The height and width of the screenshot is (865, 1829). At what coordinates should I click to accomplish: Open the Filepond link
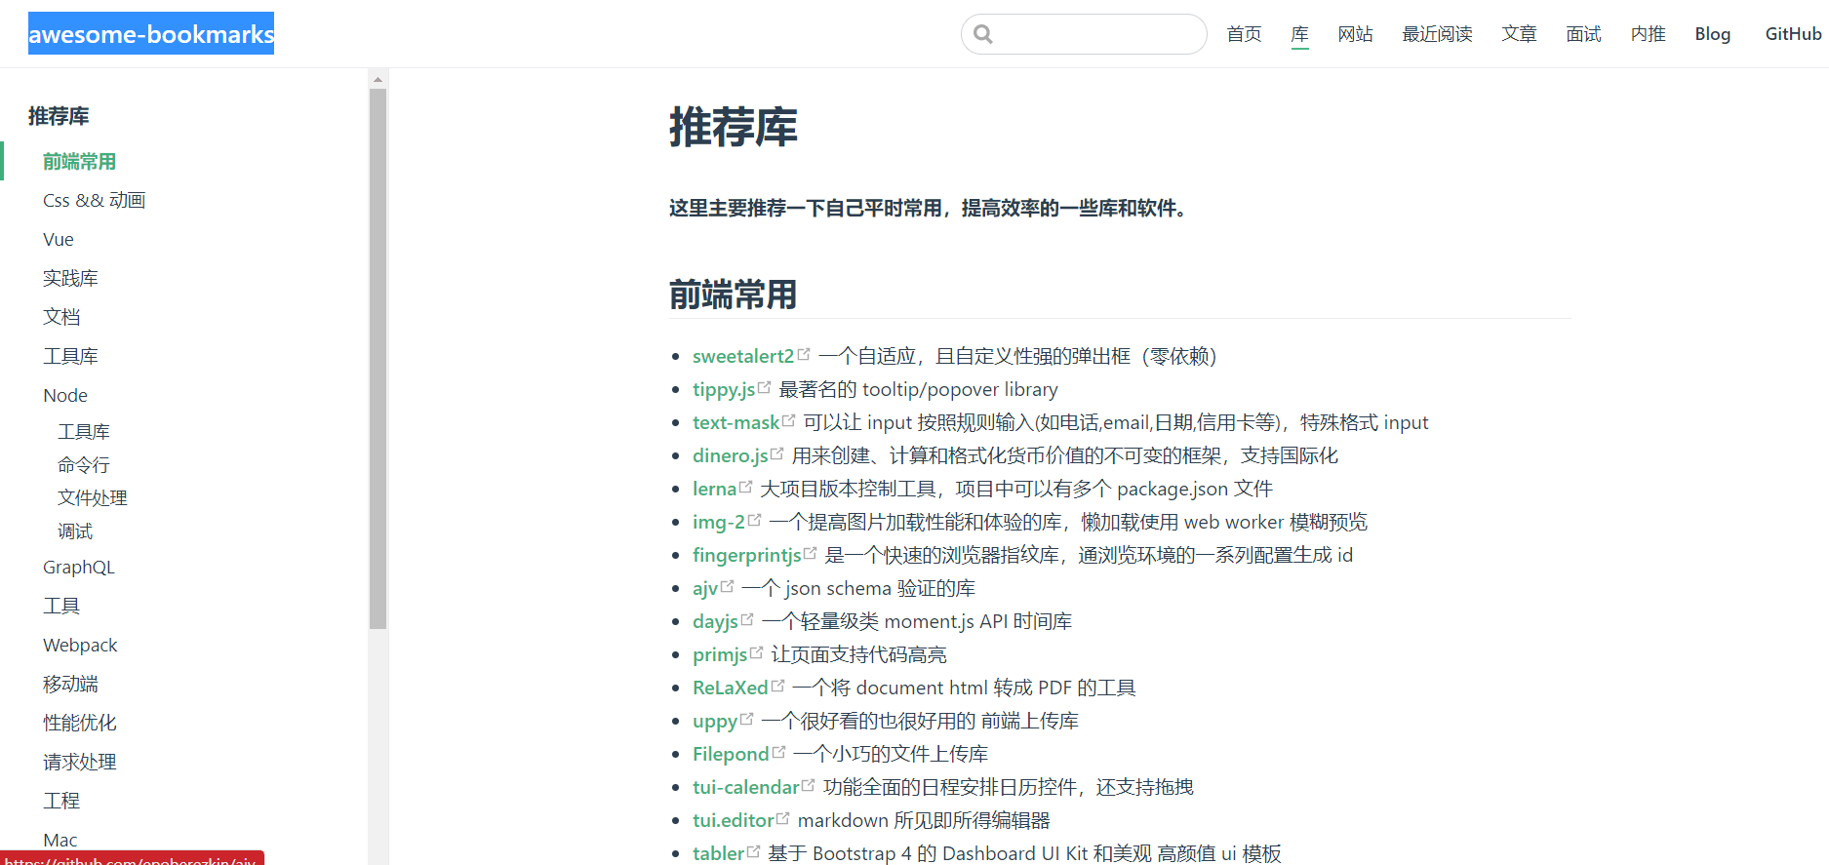click(x=732, y=754)
